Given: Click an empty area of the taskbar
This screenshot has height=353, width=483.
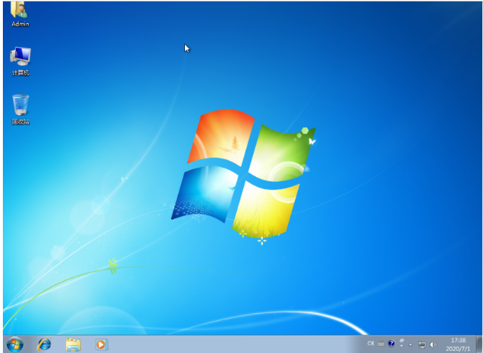Looking at the screenshot, I should [236, 344].
